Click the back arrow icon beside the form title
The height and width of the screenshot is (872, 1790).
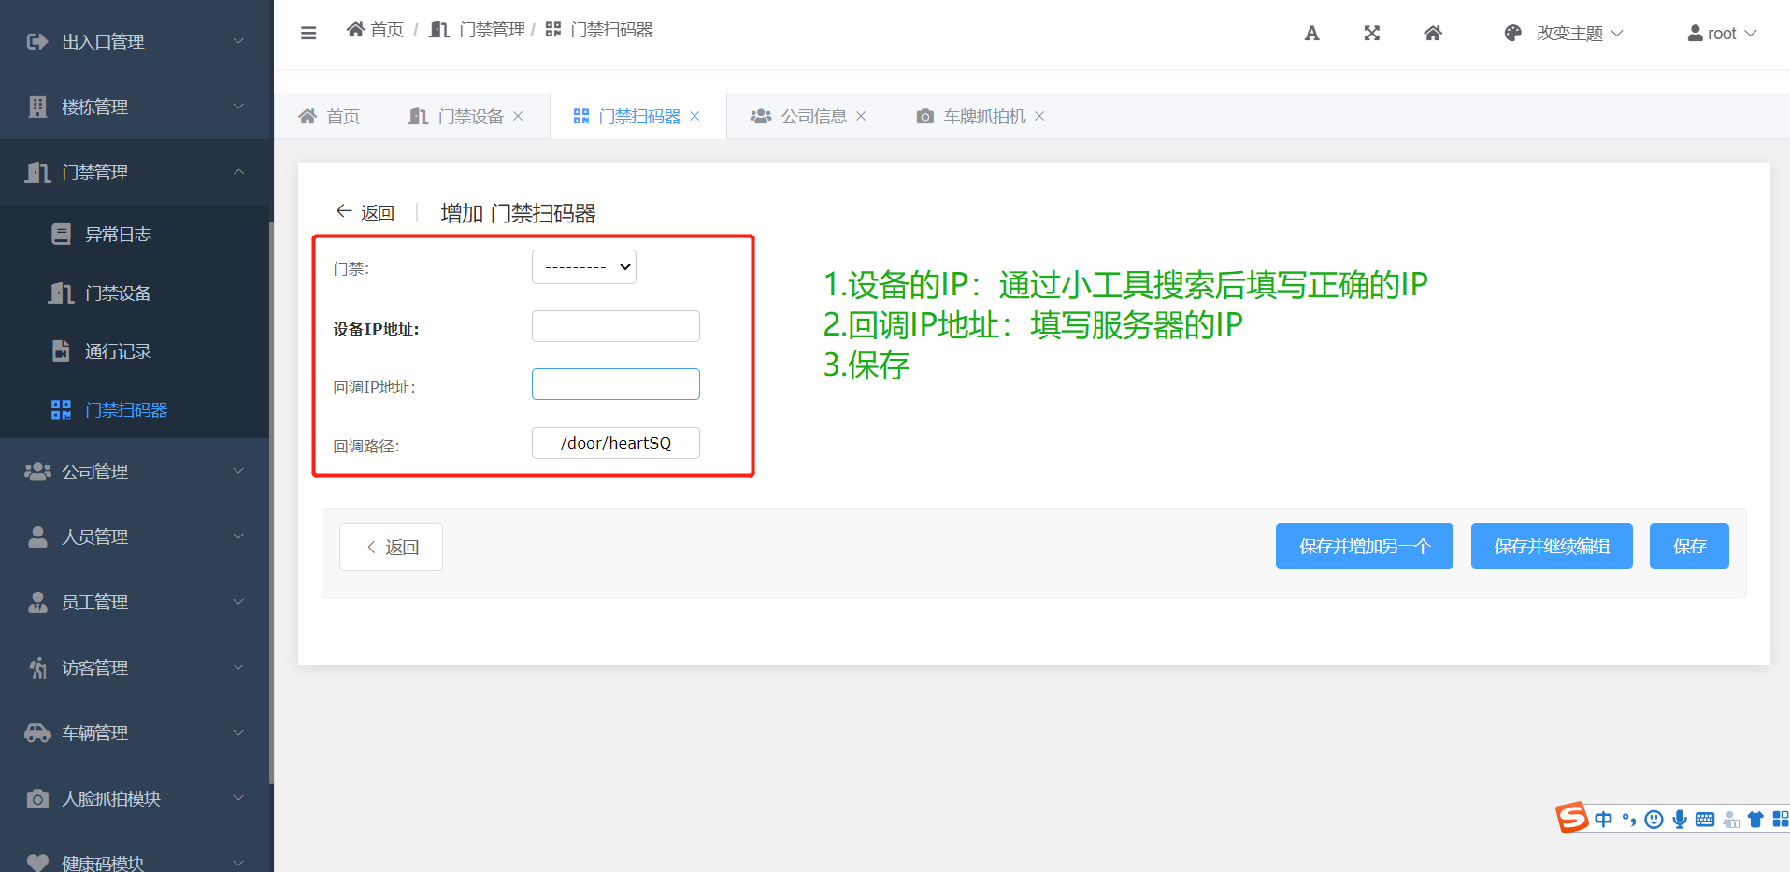point(344,212)
